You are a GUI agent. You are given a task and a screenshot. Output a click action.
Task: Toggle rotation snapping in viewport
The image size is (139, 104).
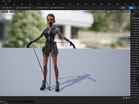(x=114, y=12)
